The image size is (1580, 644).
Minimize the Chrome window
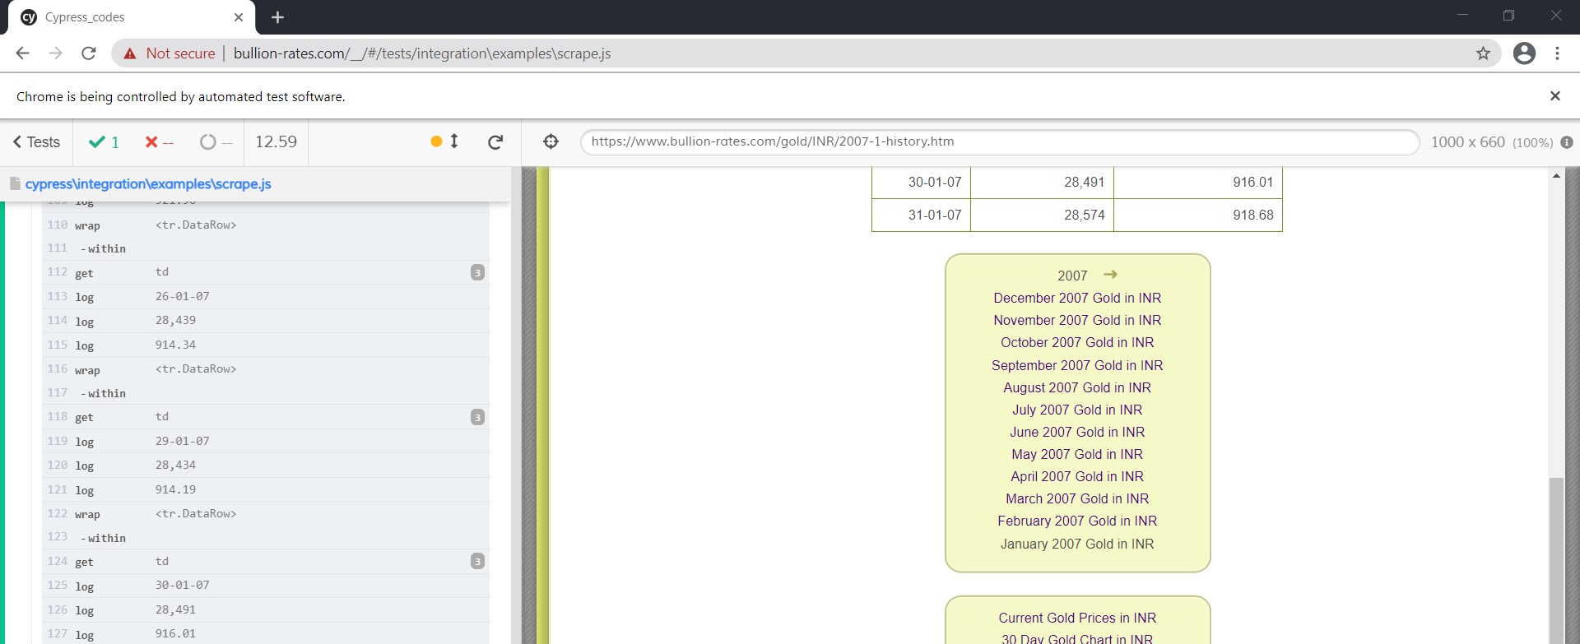coord(1462,16)
